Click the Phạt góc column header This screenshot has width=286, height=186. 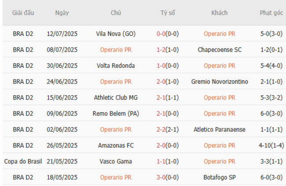[x=271, y=13]
